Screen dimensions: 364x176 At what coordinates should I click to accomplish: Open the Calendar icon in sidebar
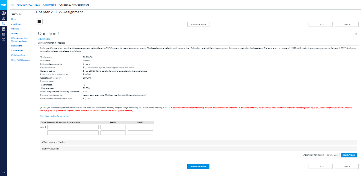pyautogui.click(x=3, y=29)
